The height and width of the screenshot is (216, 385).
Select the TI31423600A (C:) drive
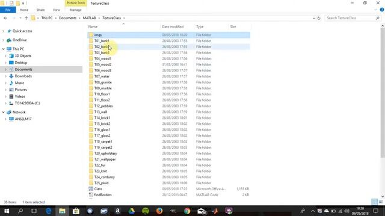pyautogui.click(x=27, y=103)
